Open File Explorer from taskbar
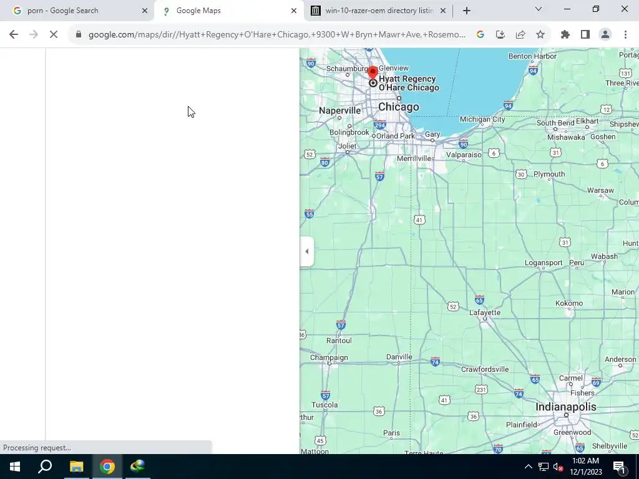 pos(76,467)
